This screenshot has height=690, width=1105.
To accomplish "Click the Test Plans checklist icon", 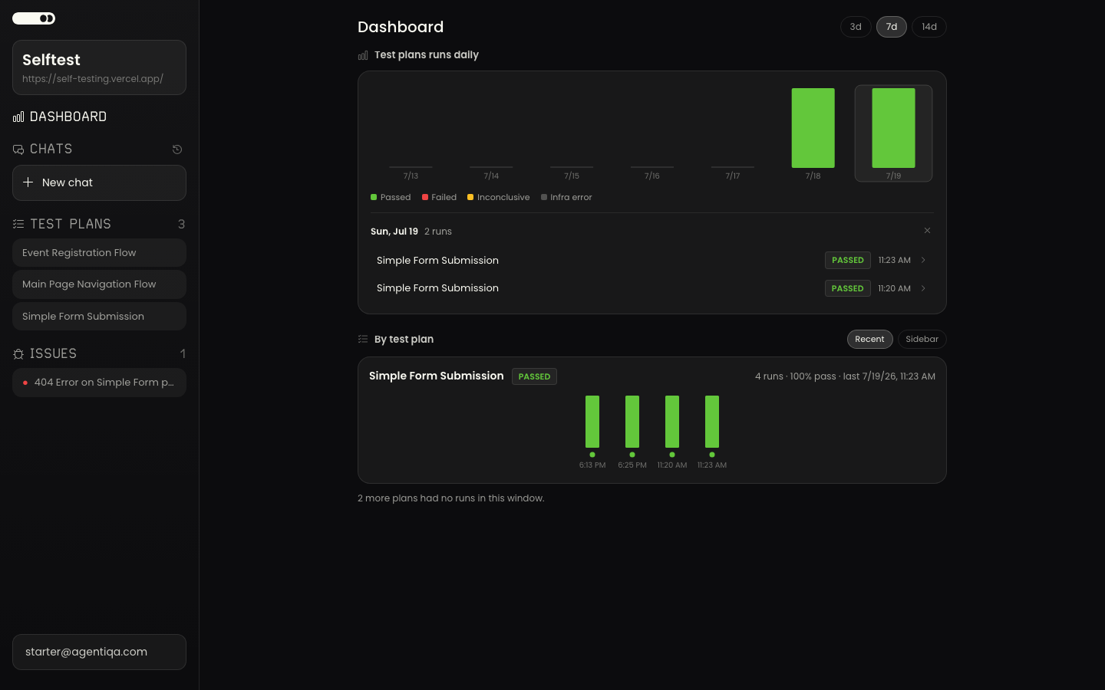I will [18, 224].
